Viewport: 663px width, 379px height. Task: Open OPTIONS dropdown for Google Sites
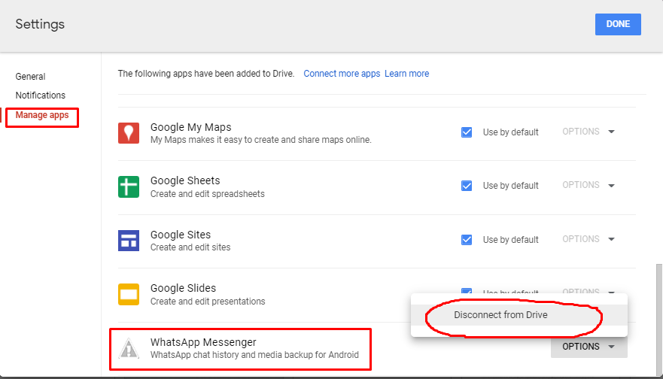588,239
